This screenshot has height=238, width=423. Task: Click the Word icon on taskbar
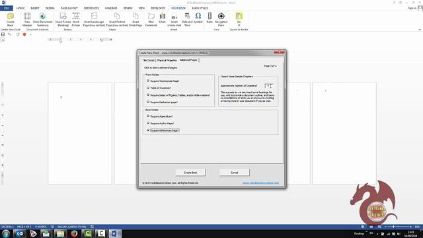click(115, 233)
